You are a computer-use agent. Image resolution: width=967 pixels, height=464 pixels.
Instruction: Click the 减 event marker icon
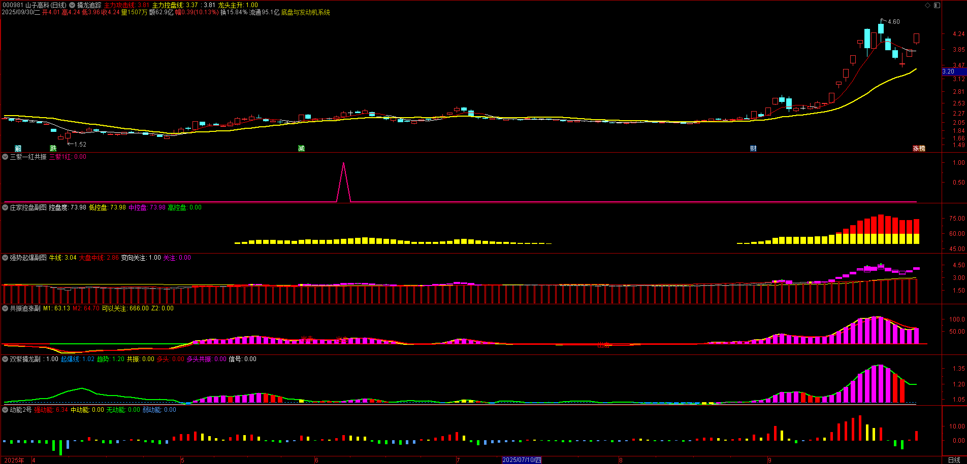tap(301, 149)
